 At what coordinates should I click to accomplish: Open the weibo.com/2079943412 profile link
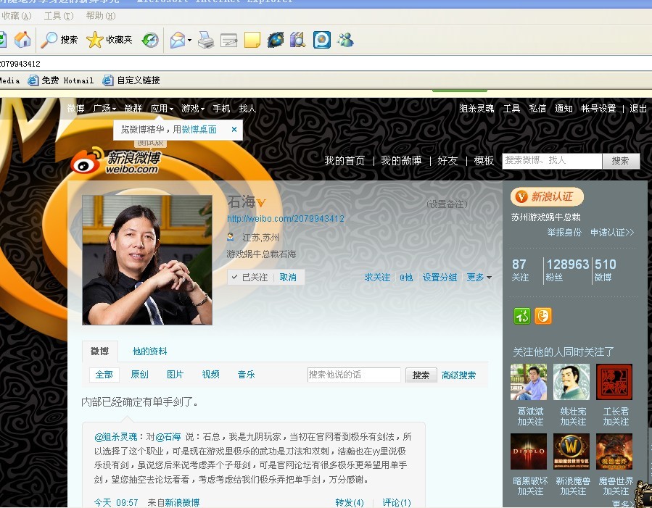coord(285,219)
